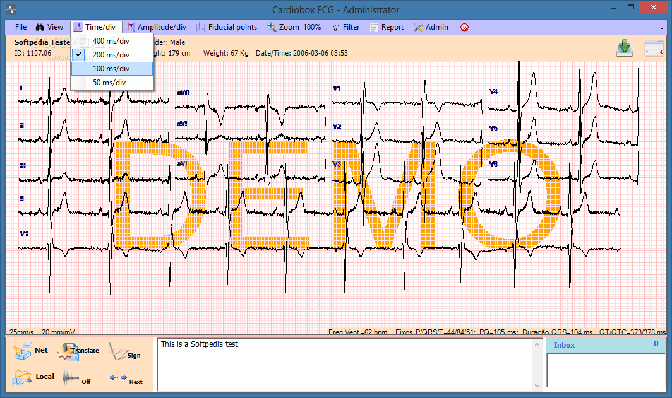Open the Fiducial points menu

[x=227, y=27]
